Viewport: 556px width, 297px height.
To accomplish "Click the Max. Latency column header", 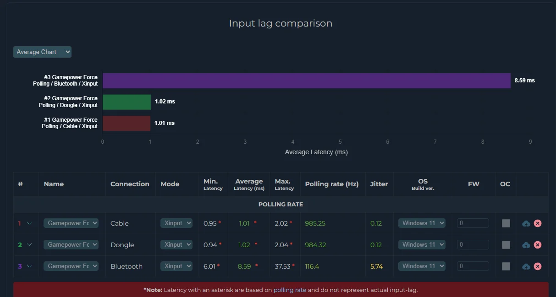I will (x=284, y=184).
